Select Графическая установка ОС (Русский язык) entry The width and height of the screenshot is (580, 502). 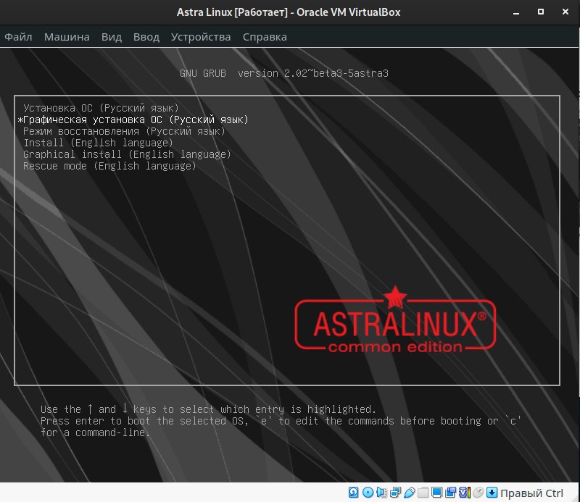[133, 120]
